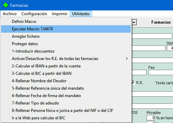Expand Activar/Desactivar los R.E. submenu
173x123 pixels.
(x=66, y=59)
